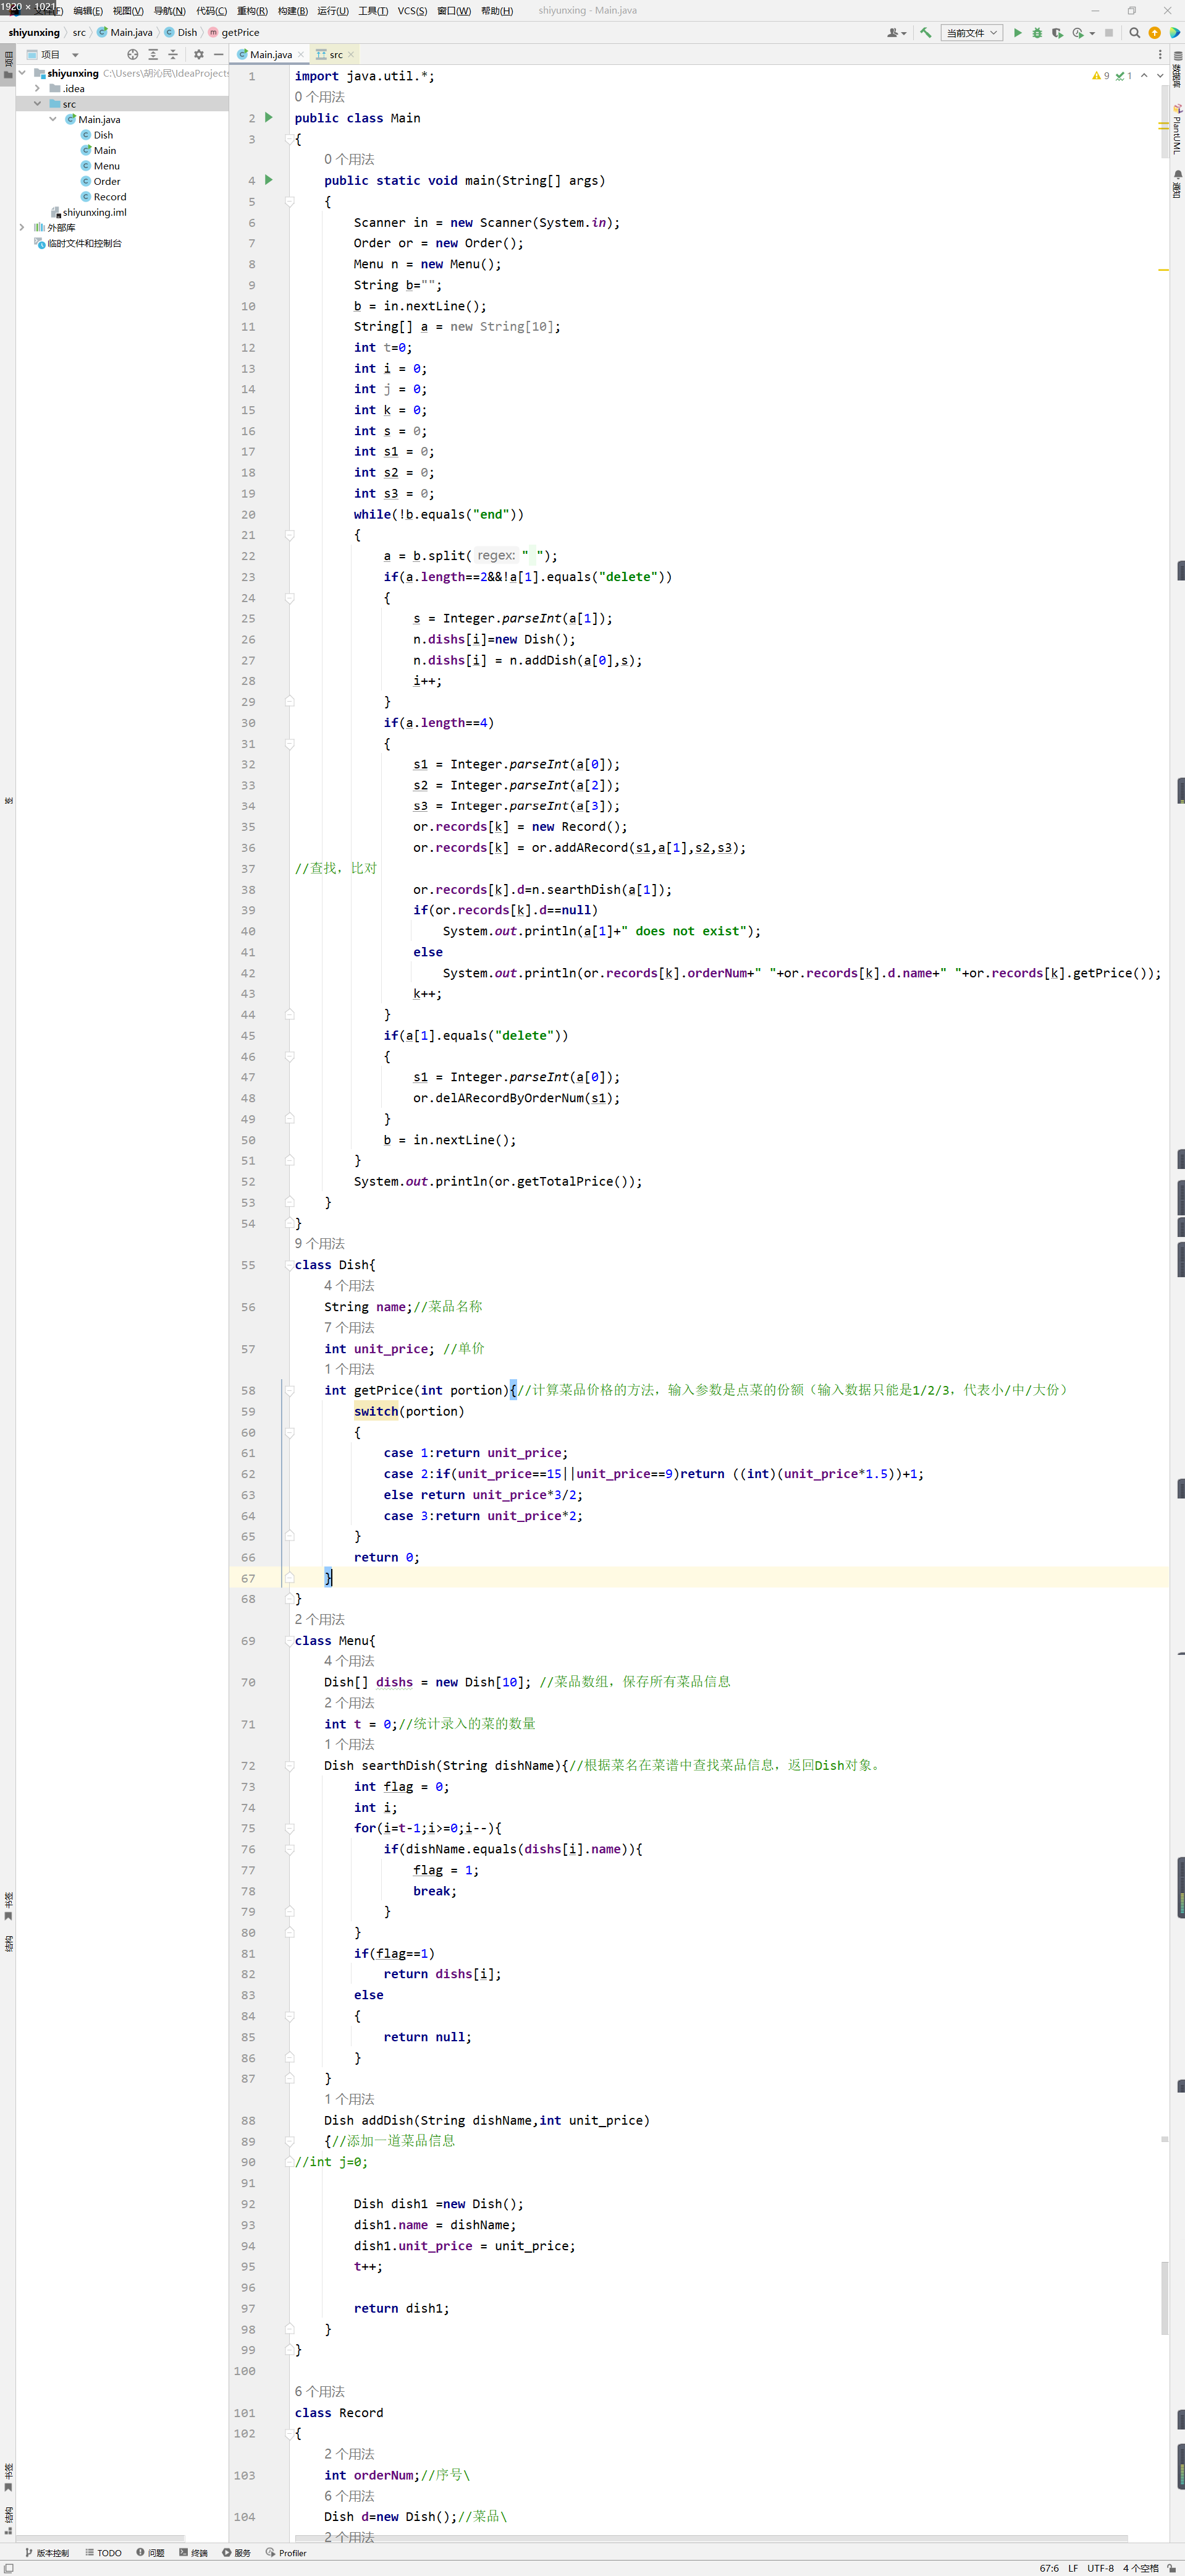Screen dimensions: 1185x2576
Task: Click the orange update arrow icon
Action: (x=1155, y=33)
